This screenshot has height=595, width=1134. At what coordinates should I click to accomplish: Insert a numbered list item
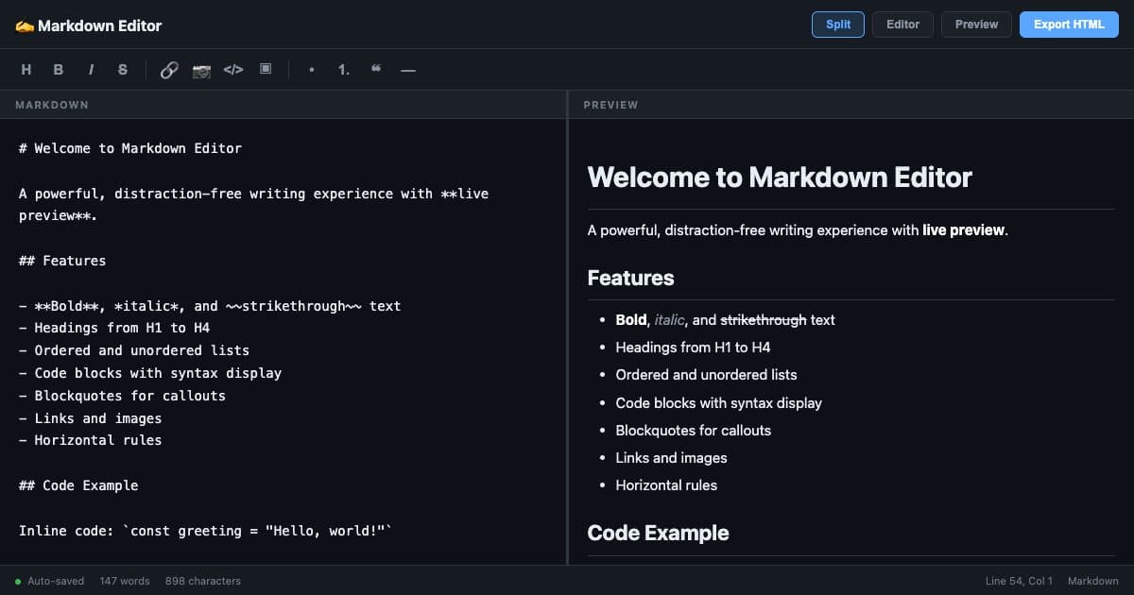[x=344, y=70]
